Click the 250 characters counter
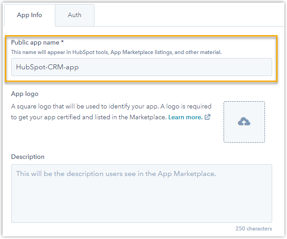Screen dimensions: 287x239 click(x=253, y=229)
